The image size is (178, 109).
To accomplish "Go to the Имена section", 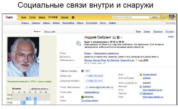I will coord(80,23).
